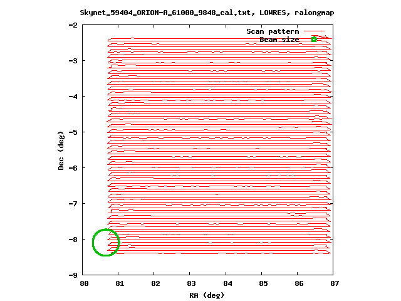Click the Dec tick label -5
The width and height of the screenshot is (401, 301).
(x=73, y=132)
